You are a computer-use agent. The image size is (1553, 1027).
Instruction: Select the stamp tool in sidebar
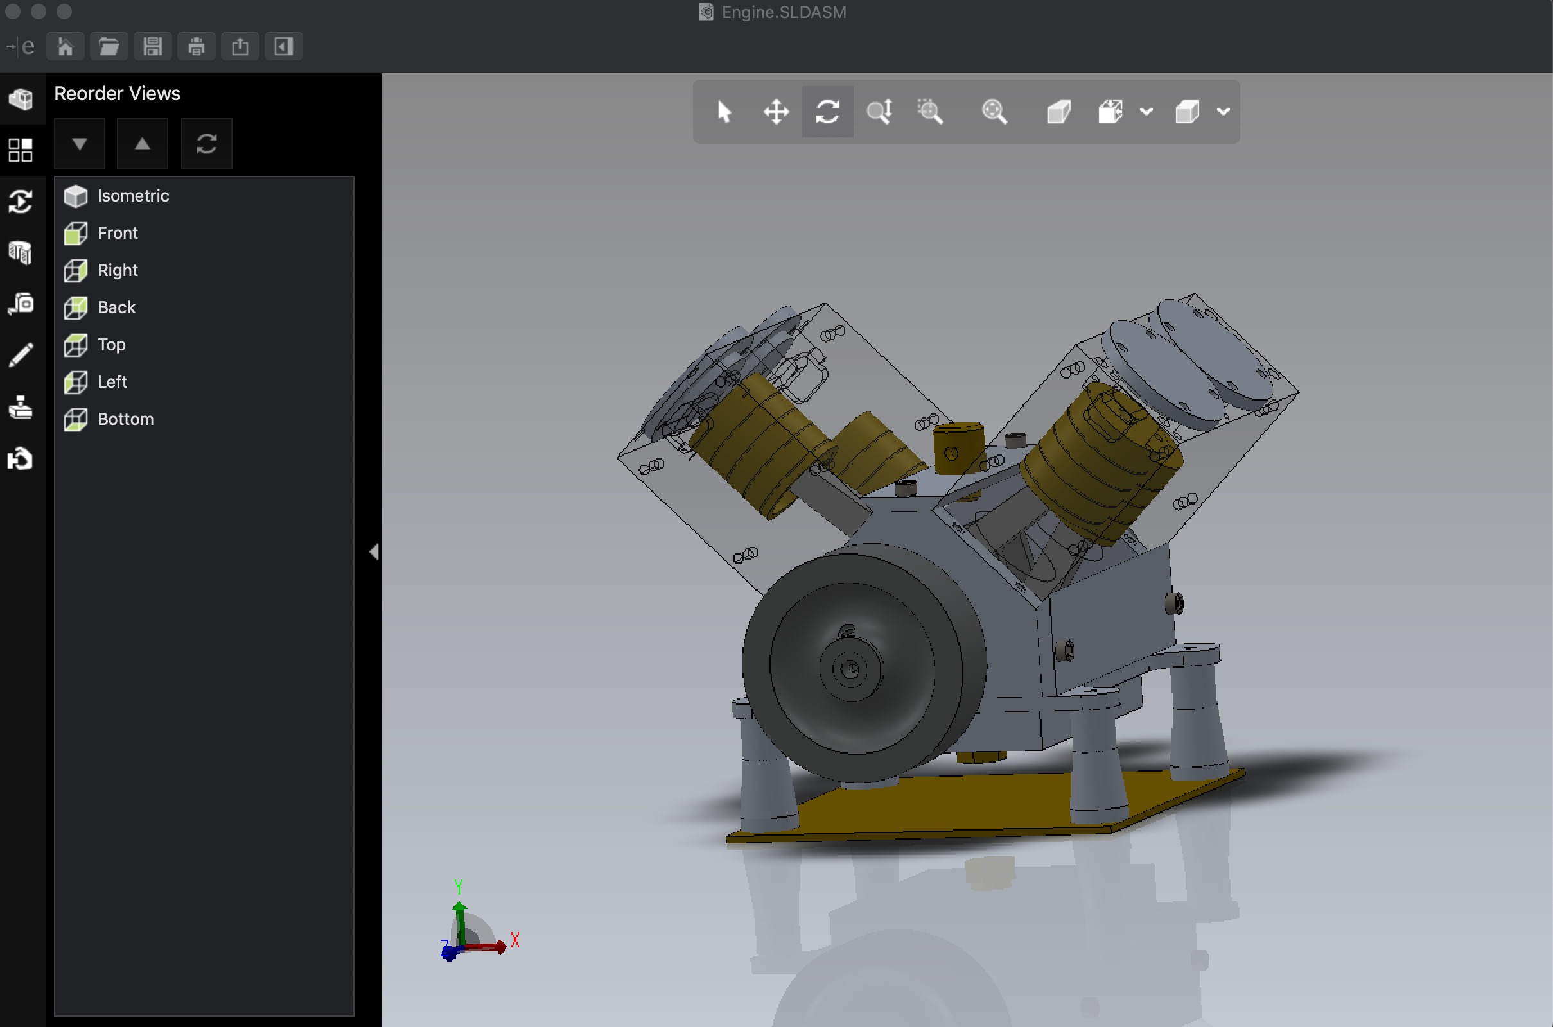(x=21, y=407)
